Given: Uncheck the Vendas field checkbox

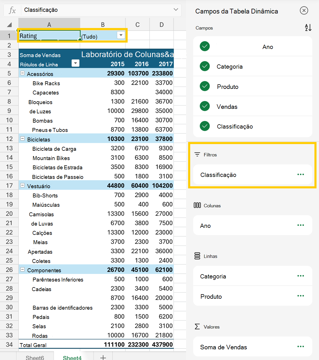Looking at the screenshot, I should (205, 106).
